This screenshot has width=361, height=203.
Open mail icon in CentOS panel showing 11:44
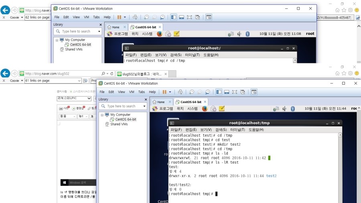(x=213, y=109)
